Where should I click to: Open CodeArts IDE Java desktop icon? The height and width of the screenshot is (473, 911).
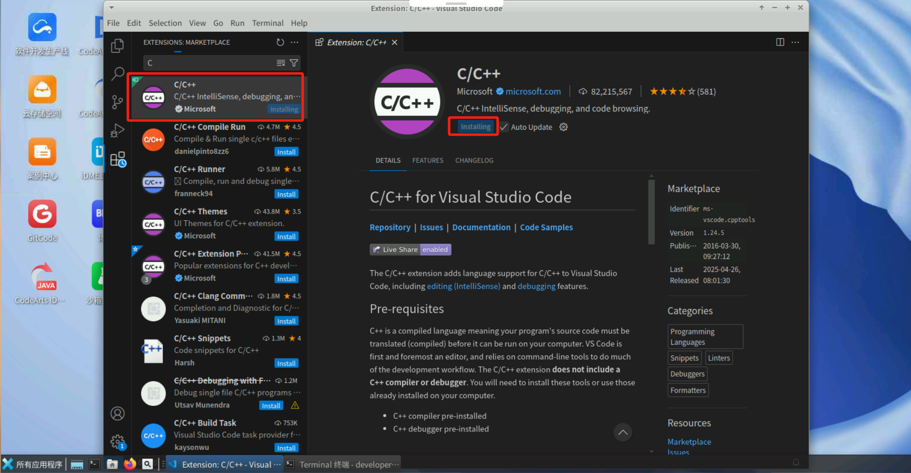click(41, 284)
